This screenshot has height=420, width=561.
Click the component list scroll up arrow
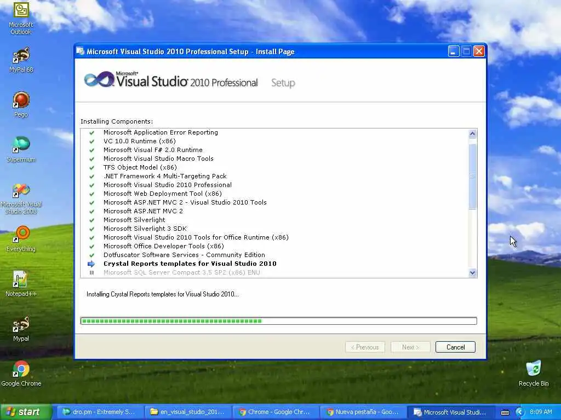click(472, 133)
